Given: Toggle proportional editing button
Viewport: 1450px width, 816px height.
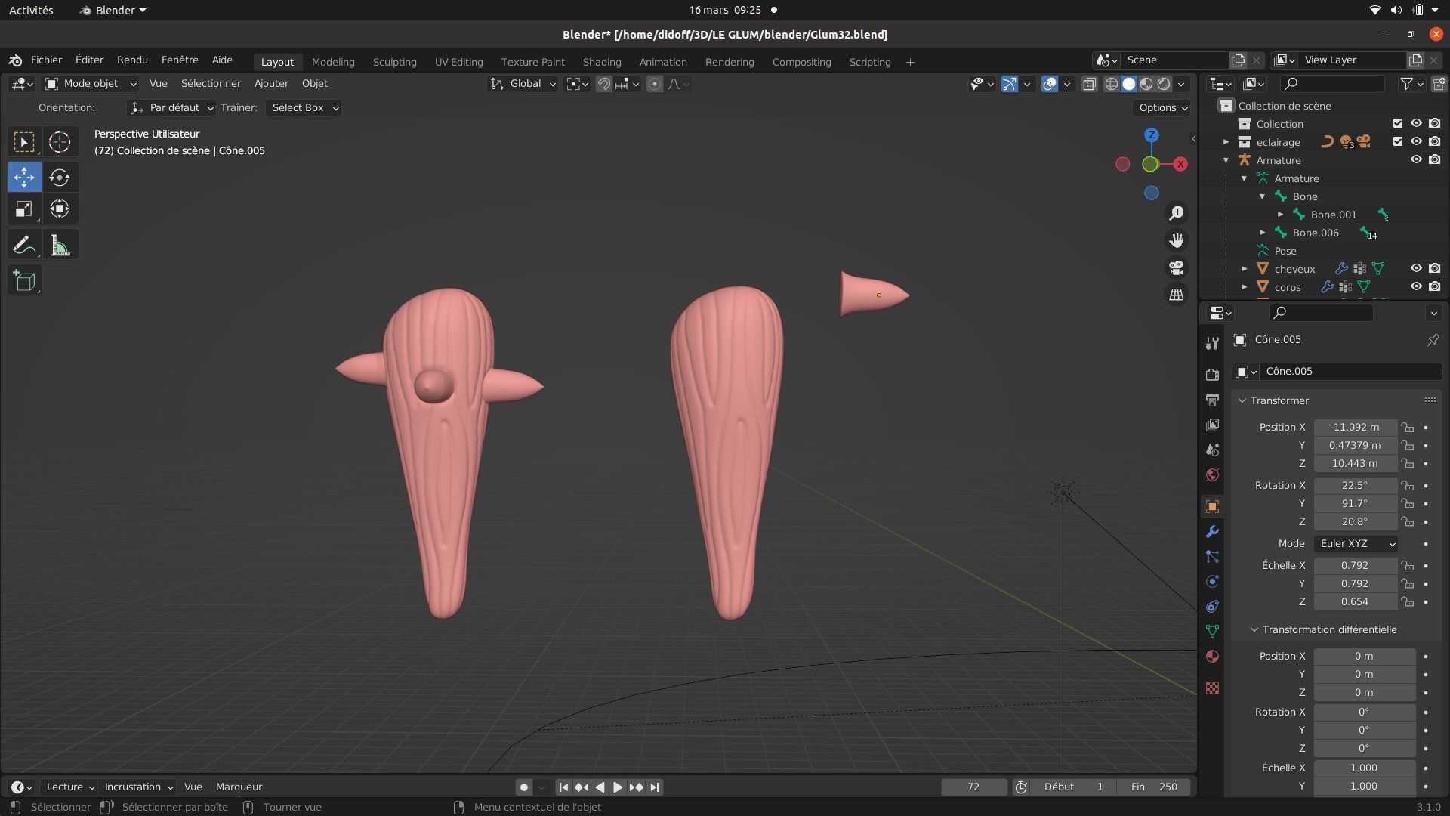Looking at the screenshot, I should (x=655, y=84).
